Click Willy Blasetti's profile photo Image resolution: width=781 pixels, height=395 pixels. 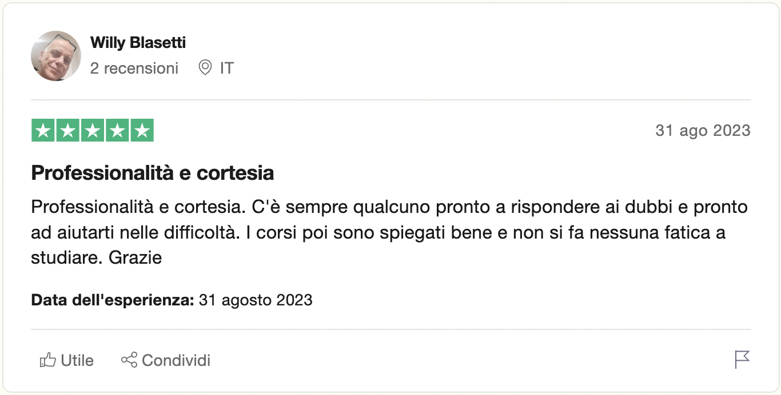coord(55,56)
